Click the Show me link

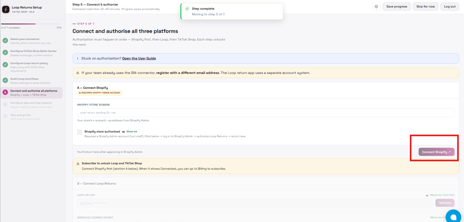pos(132,132)
